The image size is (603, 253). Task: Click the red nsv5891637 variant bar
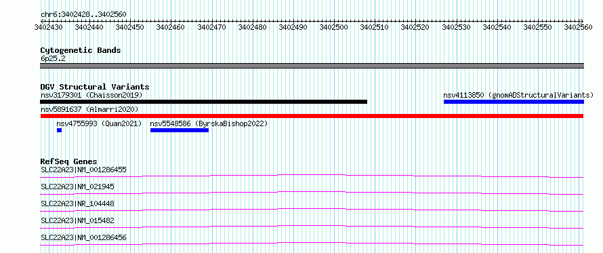pos(312,116)
